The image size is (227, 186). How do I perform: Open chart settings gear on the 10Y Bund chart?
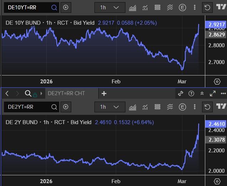217,82
